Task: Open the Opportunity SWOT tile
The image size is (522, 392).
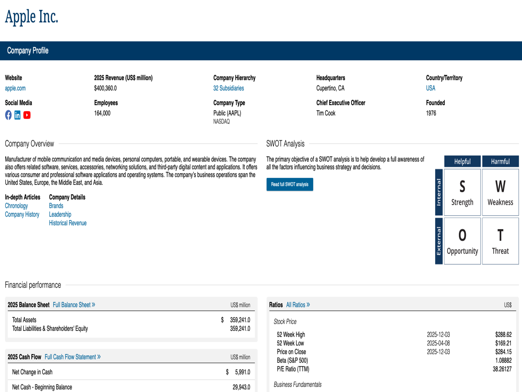Action: (x=462, y=241)
